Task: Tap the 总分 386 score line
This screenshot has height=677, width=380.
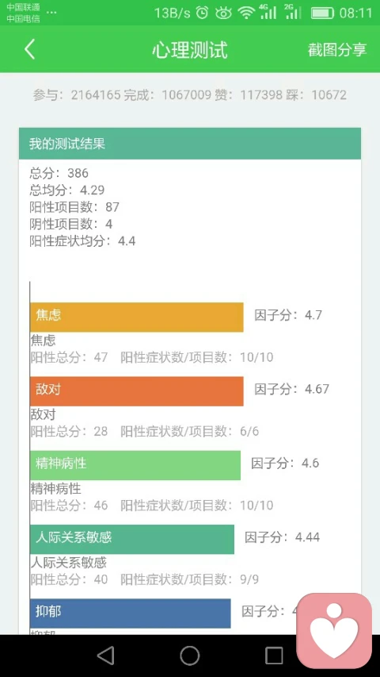Action: point(59,173)
